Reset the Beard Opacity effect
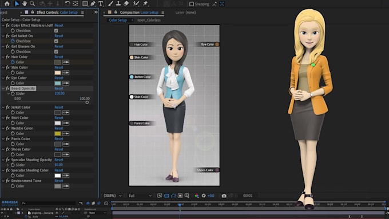 (59, 88)
